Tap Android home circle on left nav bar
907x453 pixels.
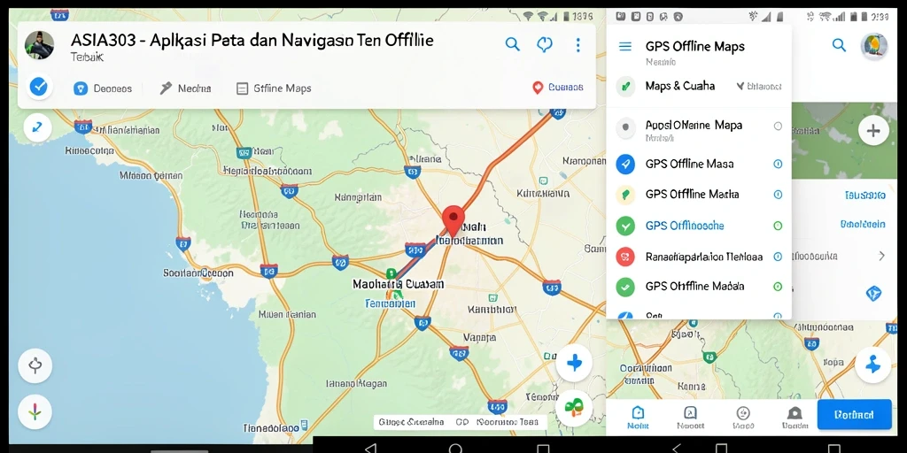(x=456, y=449)
